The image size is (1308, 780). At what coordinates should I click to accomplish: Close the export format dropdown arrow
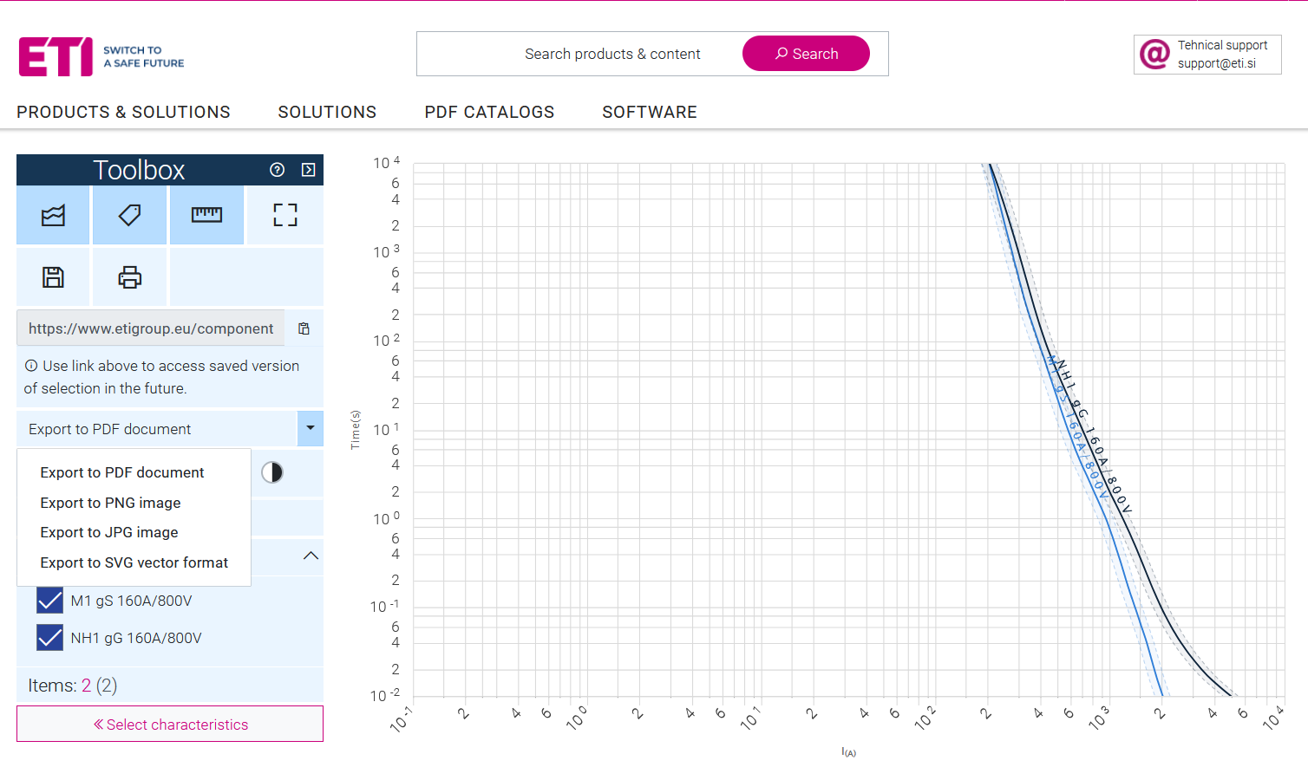pos(310,428)
